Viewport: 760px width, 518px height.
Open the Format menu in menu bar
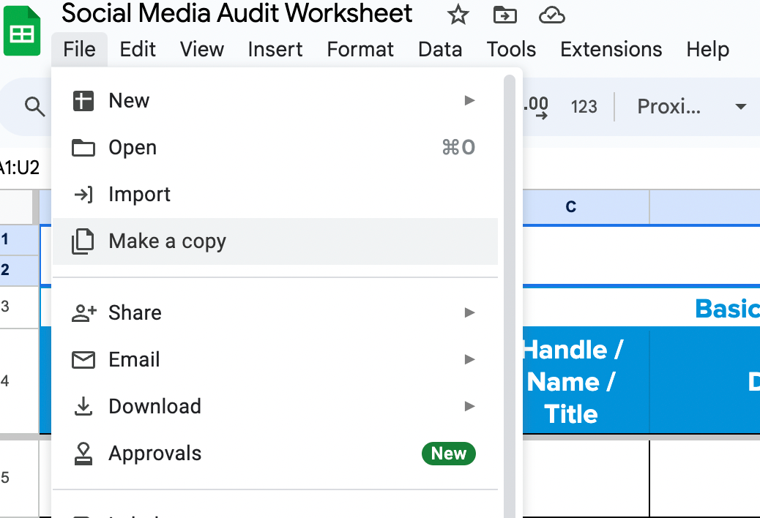(x=360, y=49)
